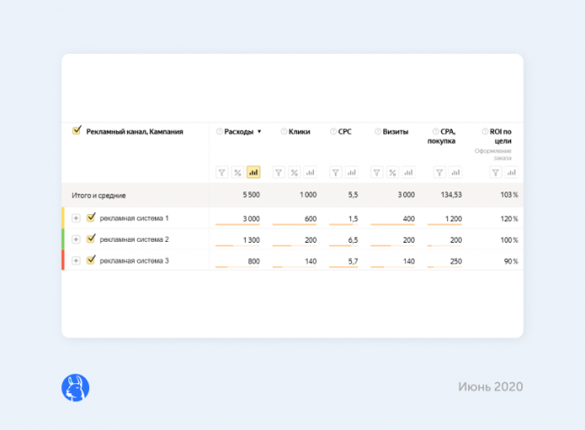Click the blue round logo at bottom left
Viewport: 585px width, 430px height.
(75, 387)
